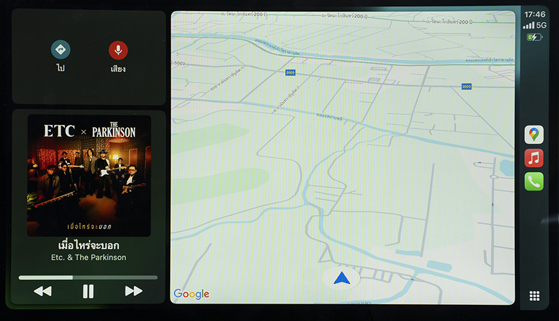559x321 pixels.
Task: Launch the Apple Music app icon
Action: [534, 158]
